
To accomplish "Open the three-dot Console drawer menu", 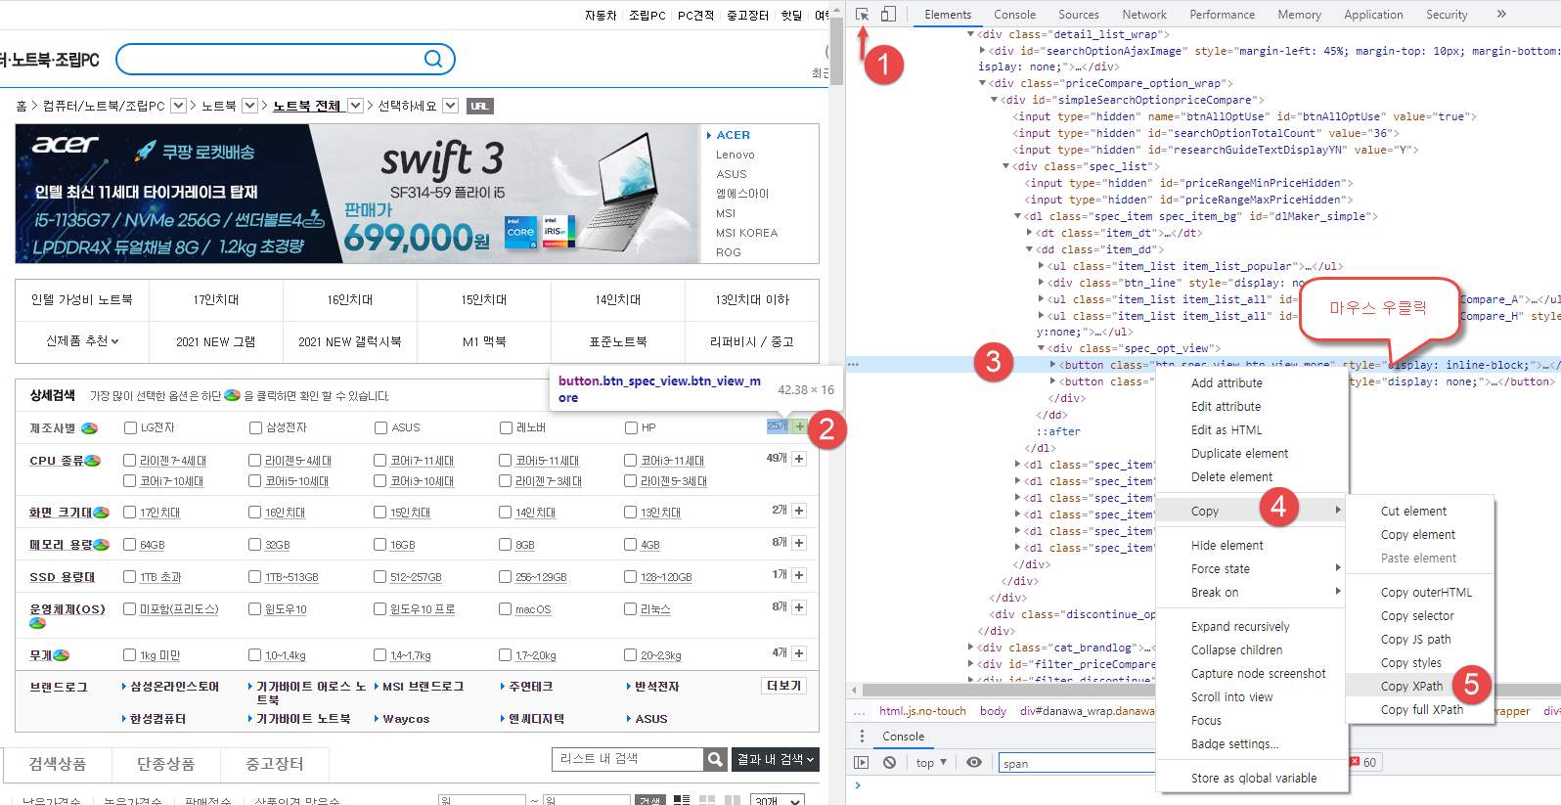I will click(x=862, y=736).
